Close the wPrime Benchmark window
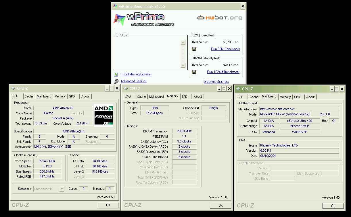Viewport: 351px width, 217px height. (243, 6)
